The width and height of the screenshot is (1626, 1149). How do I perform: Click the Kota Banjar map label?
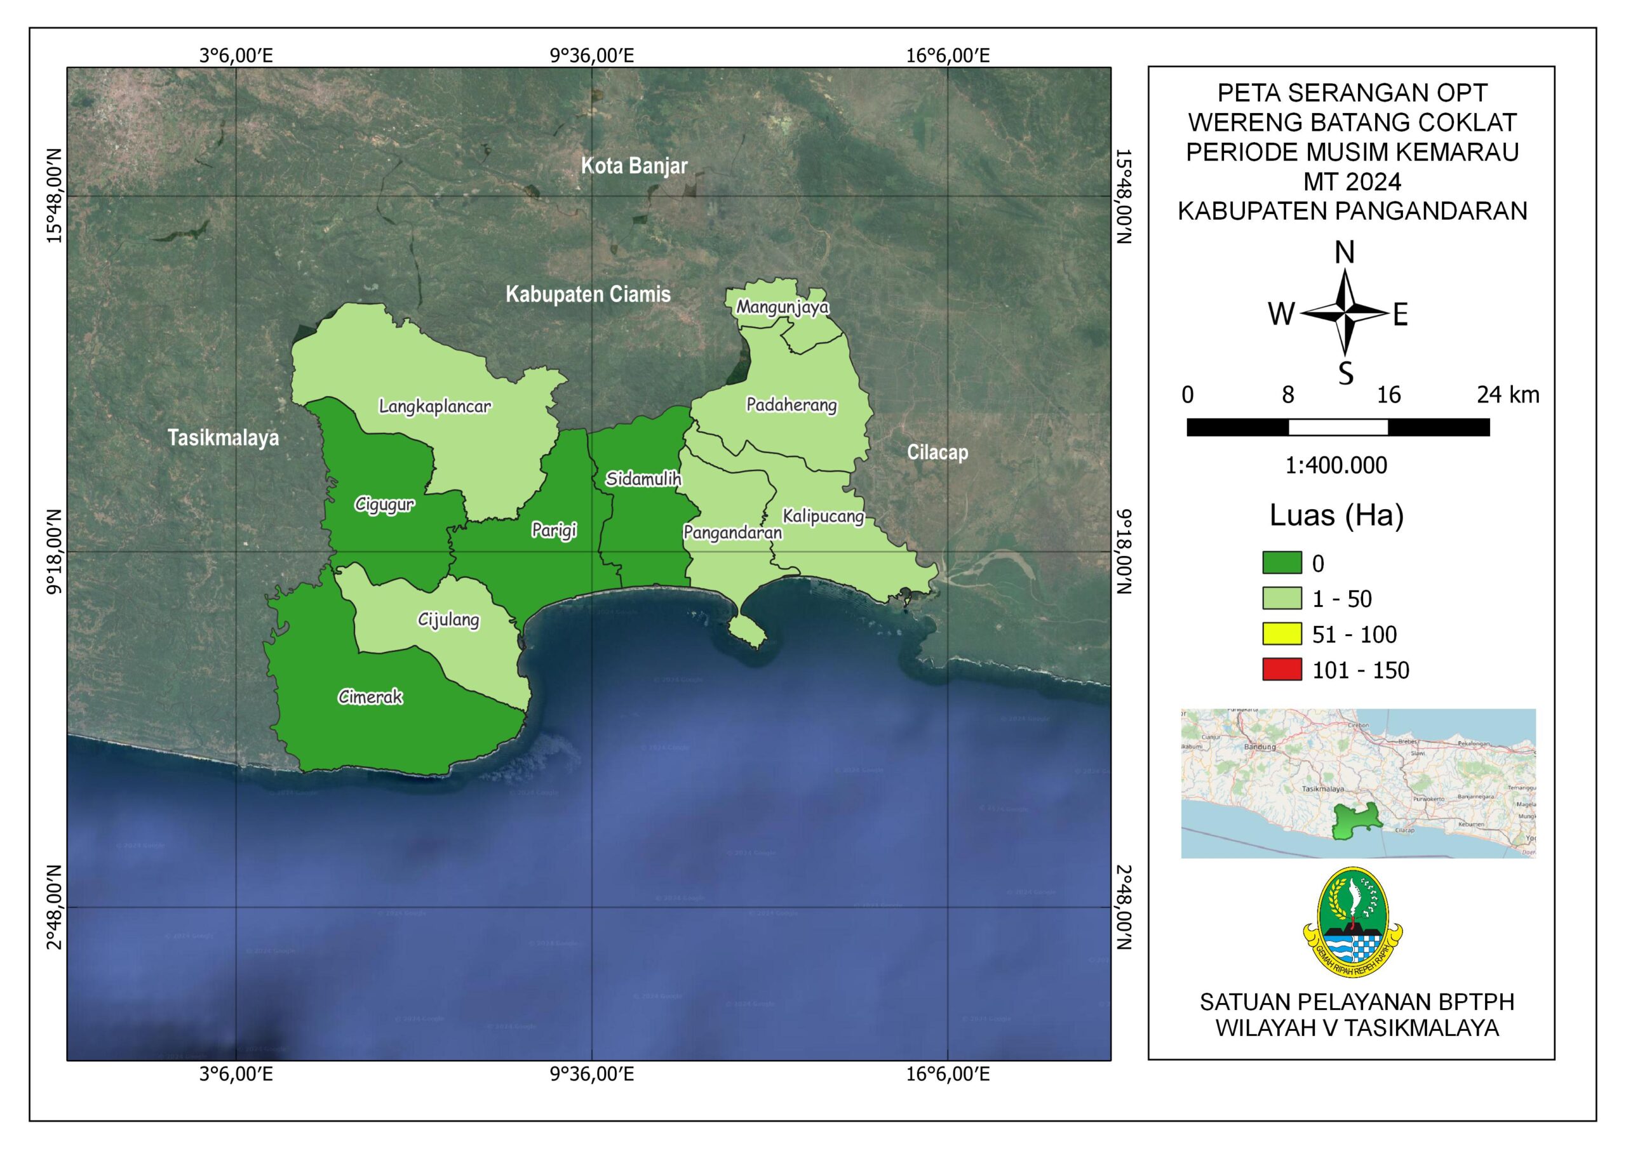pyautogui.click(x=634, y=166)
